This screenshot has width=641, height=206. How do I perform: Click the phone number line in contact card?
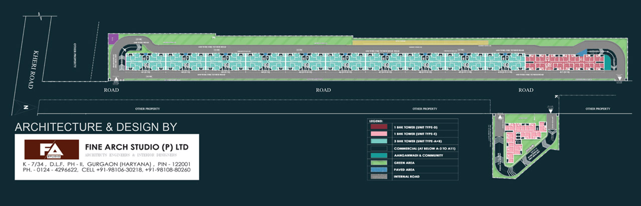coord(106,170)
